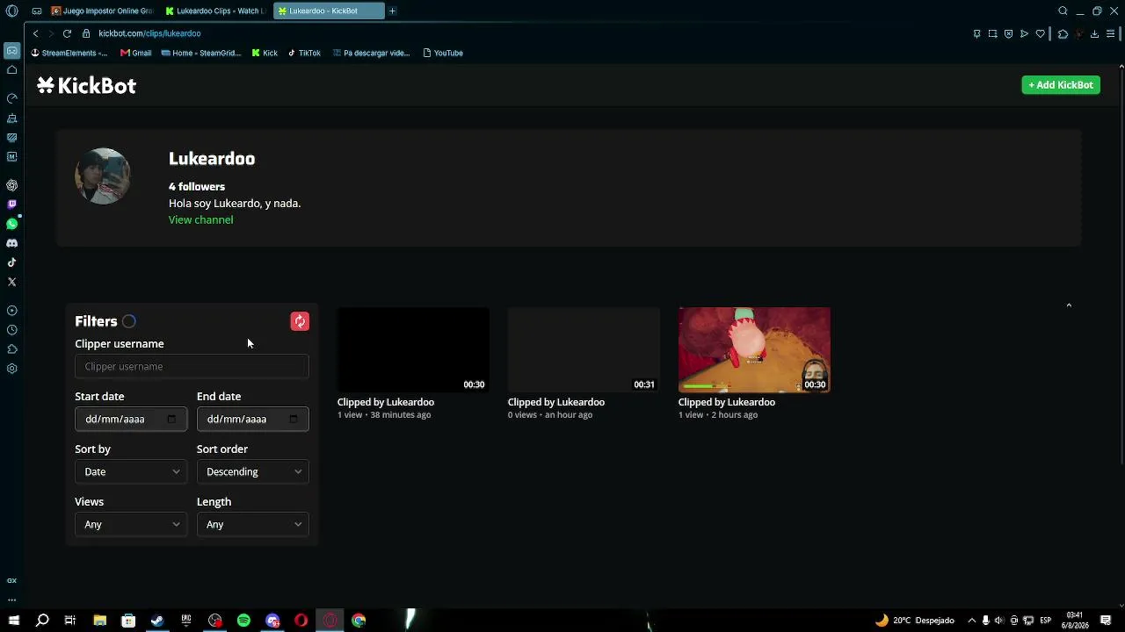Image resolution: width=1125 pixels, height=632 pixels.
Task: Open Twitch in the Opera sidebar
Action: tap(11, 205)
